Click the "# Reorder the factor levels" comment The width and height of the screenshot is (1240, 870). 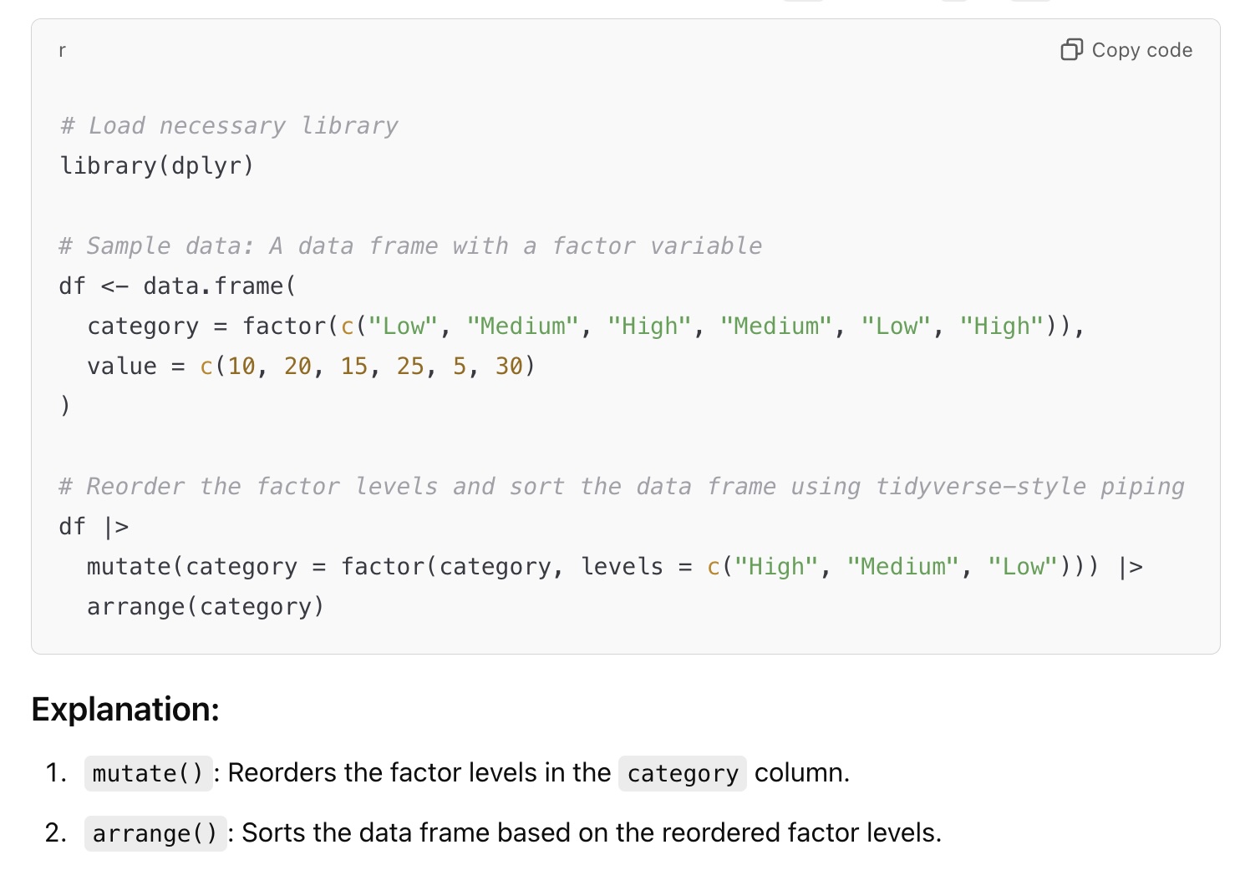click(x=622, y=487)
